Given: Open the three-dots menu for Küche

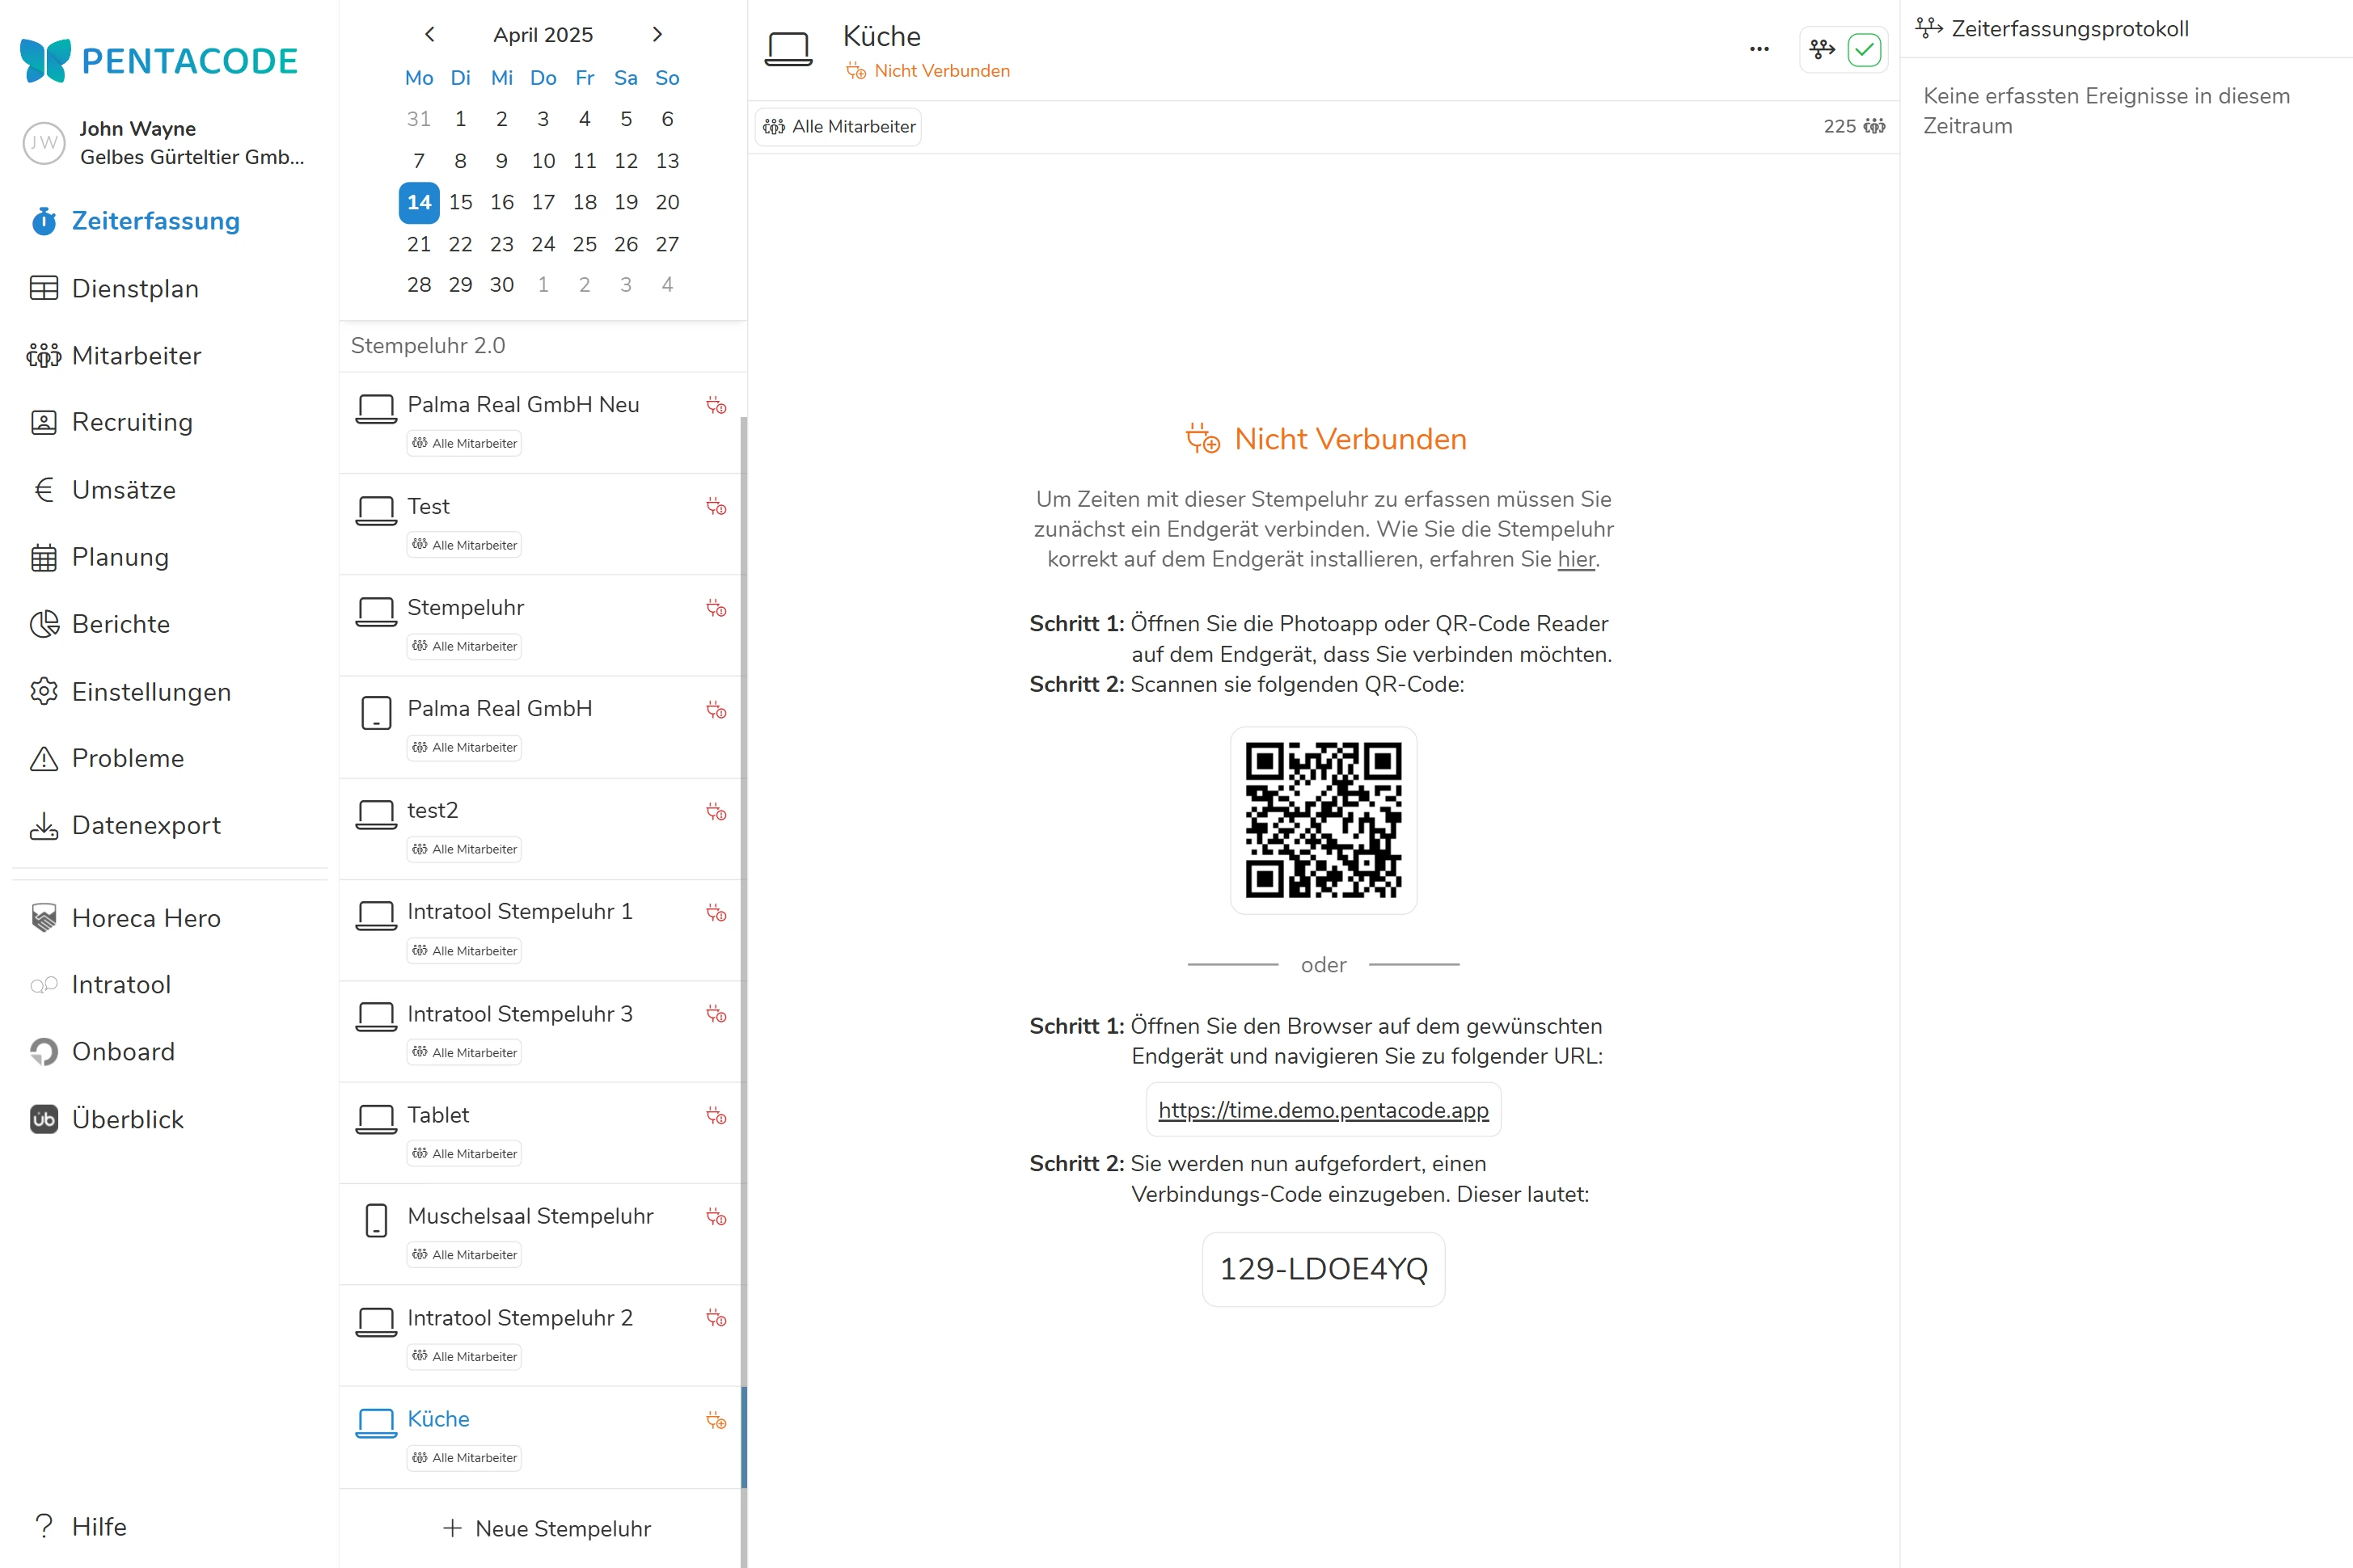Looking at the screenshot, I should [1759, 49].
